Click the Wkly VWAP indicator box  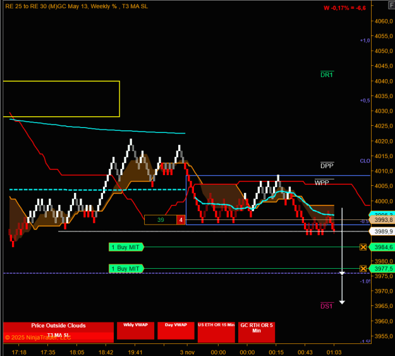(135, 331)
